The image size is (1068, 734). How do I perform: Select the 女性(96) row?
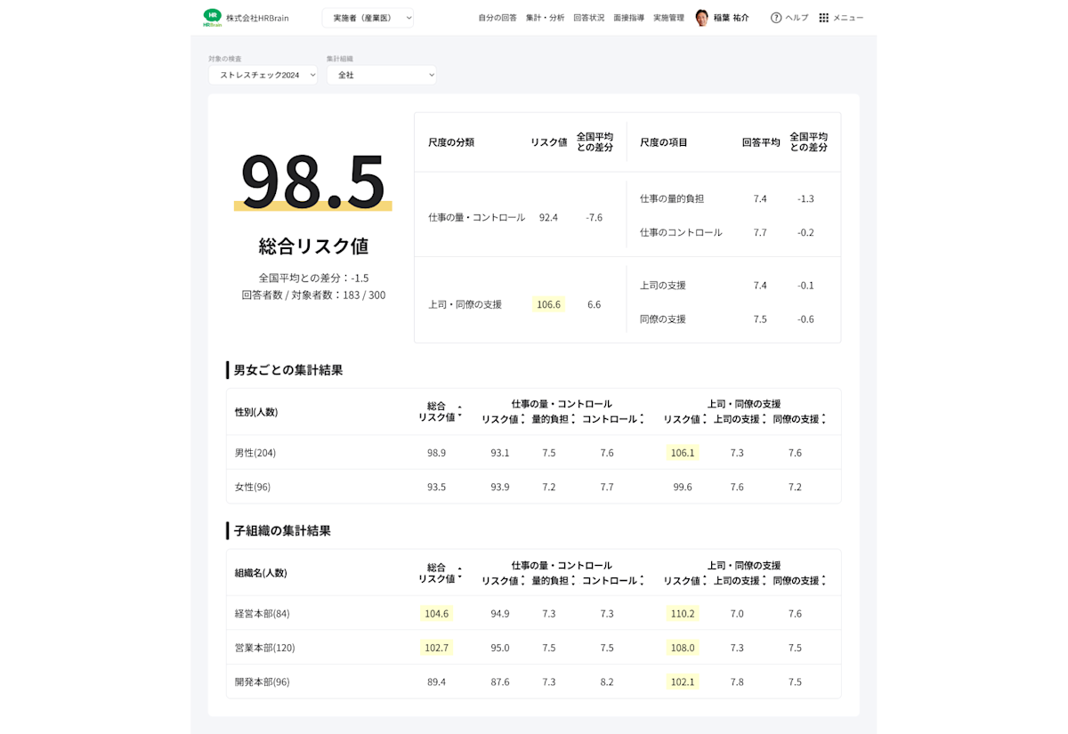[534, 487]
